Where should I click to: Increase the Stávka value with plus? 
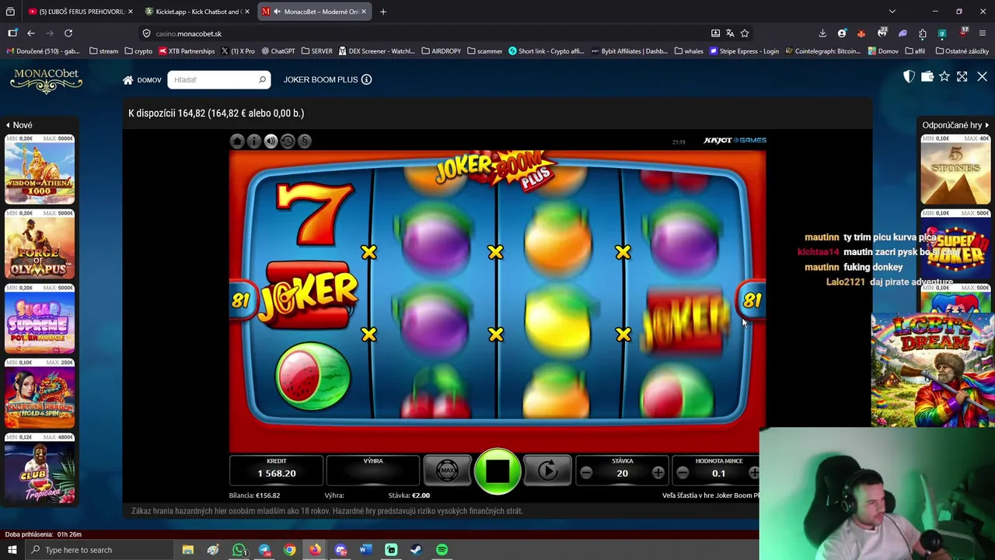[x=658, y=473]
